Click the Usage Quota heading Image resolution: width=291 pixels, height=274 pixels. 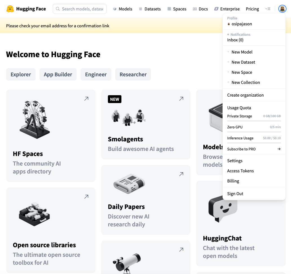[x=239, y=108]
